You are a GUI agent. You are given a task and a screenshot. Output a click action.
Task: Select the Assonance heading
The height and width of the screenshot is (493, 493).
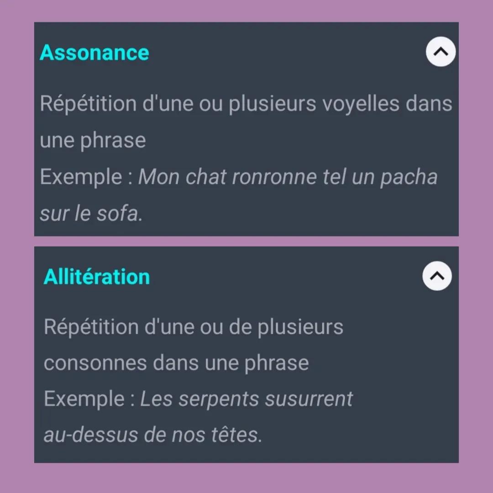point(94,52)
